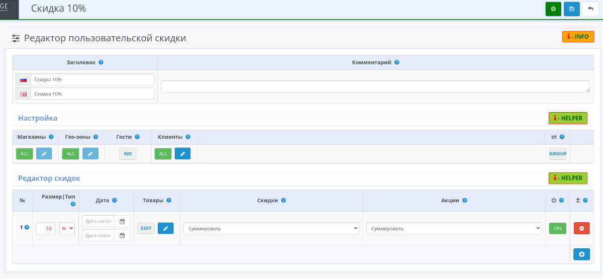The height and width of the screenshot is (279, 603).
Task: Click the Комментарий text area
Action: click(375, 86)
